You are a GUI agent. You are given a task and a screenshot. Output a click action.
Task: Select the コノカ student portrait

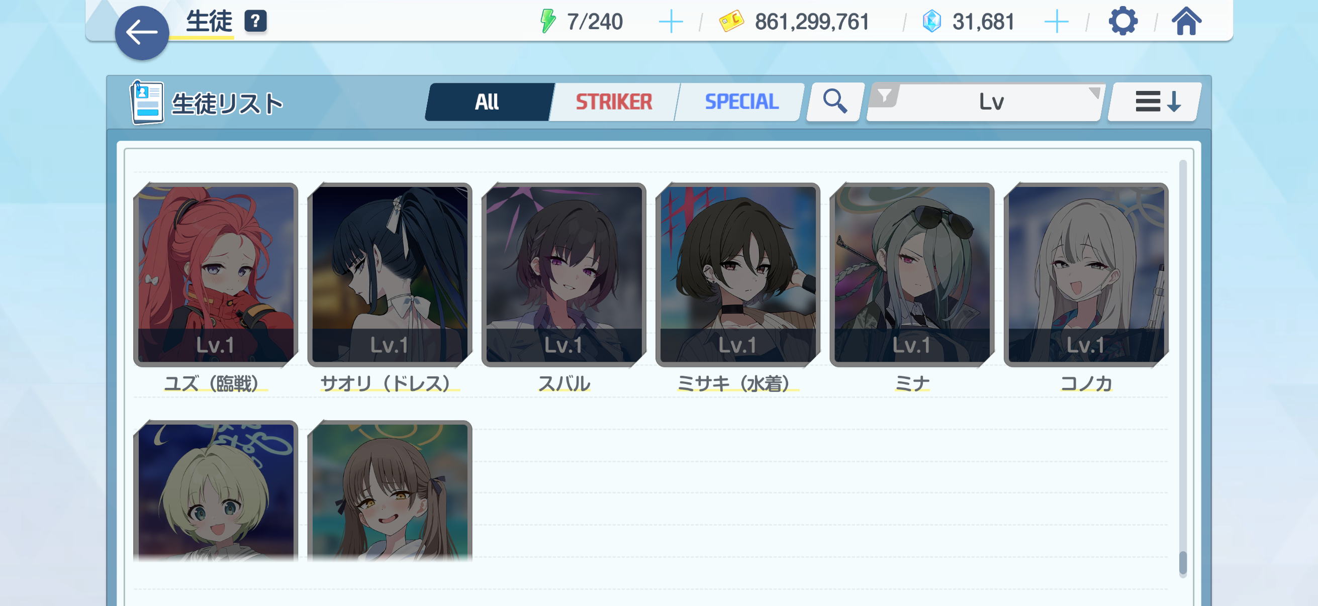(1086, 274)
